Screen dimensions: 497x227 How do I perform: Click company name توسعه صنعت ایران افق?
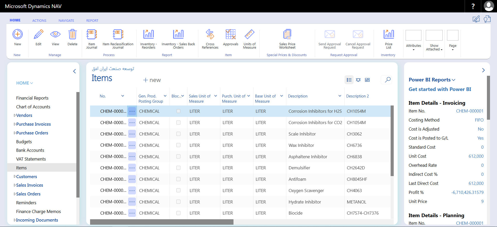[113, 69]
